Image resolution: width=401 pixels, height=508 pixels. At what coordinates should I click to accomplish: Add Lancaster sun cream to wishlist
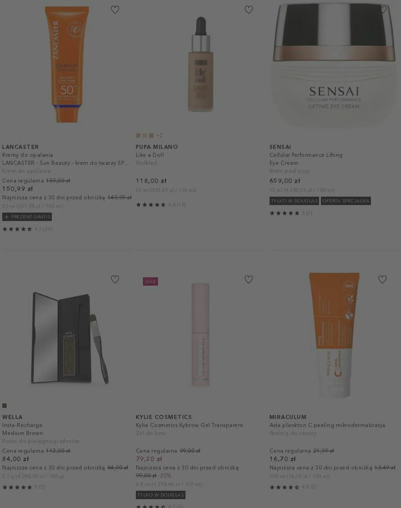pyautogui.click(x=115, y=10)
